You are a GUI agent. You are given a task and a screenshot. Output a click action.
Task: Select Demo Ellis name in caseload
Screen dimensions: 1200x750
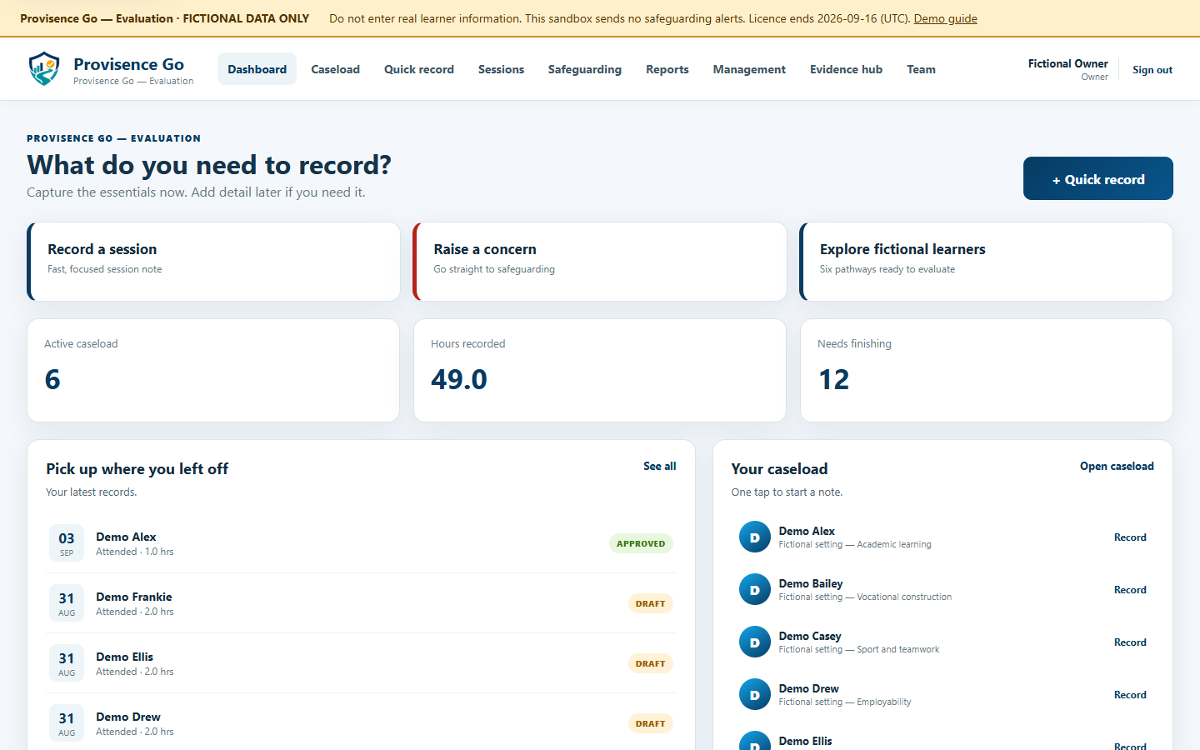click(x=805, y=741)
